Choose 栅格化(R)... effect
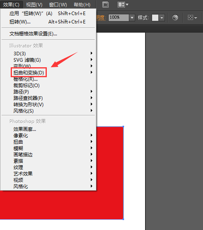The image size is (203, 230). (x=48, y=79)
